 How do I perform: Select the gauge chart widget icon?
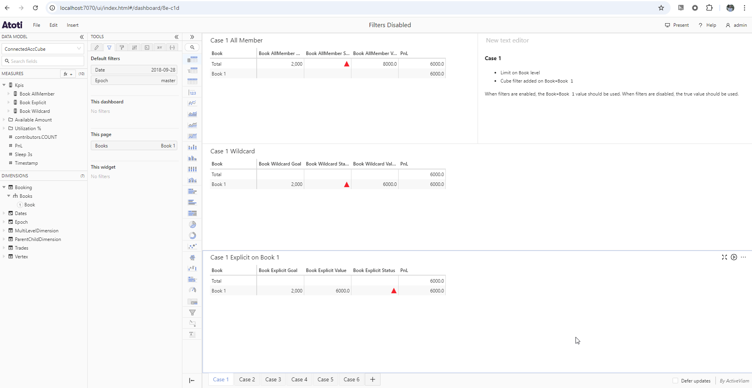coord(192,291)
